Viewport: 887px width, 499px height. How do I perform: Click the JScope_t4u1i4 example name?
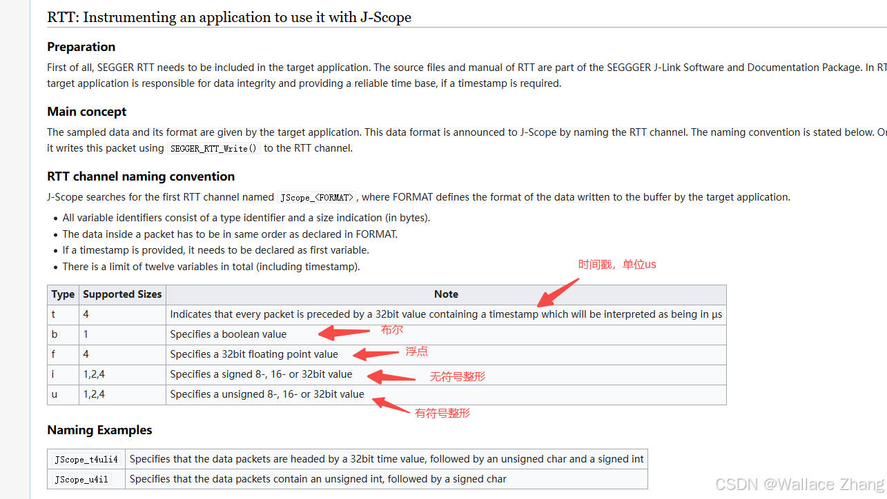[86, 459]
